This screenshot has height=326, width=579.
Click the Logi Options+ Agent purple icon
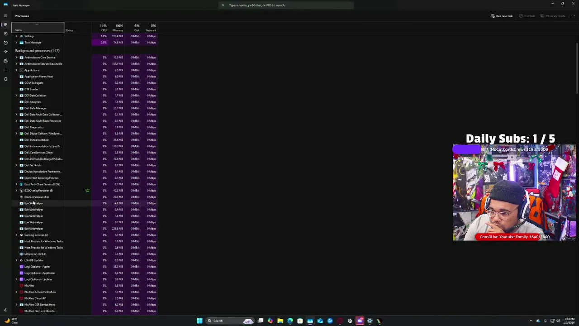[21, 267]
